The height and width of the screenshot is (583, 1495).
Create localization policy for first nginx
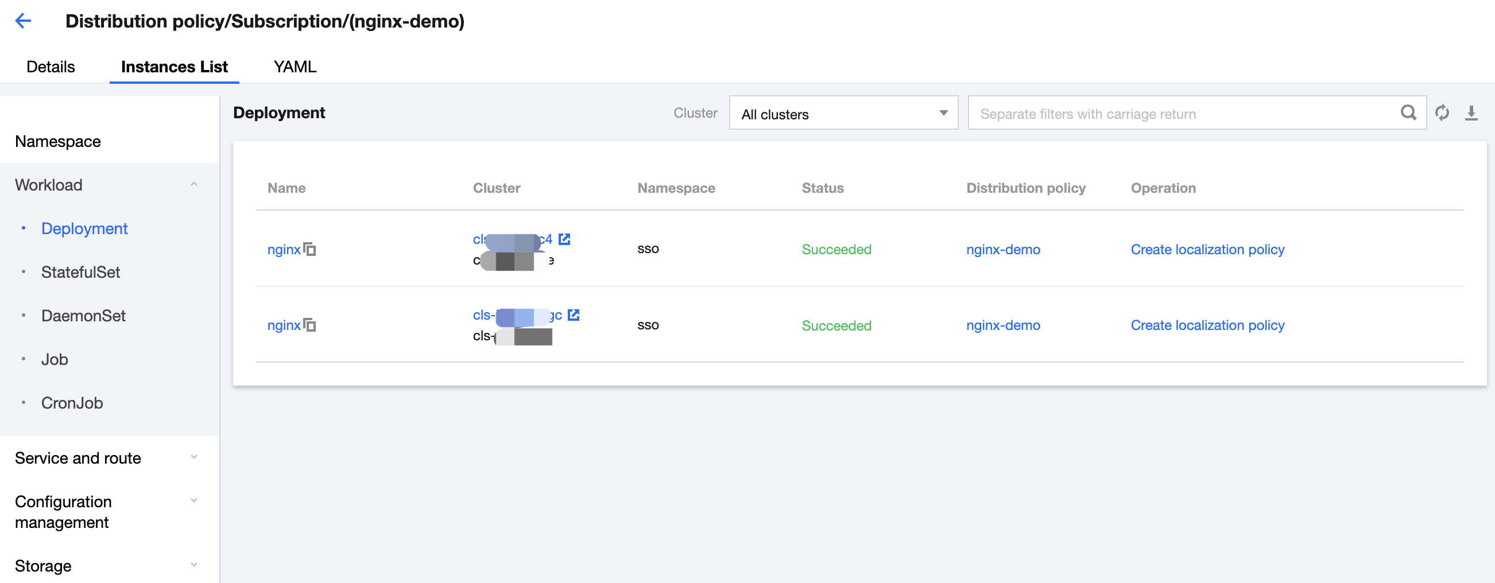pyautogui.click(x=1207, y=250)
